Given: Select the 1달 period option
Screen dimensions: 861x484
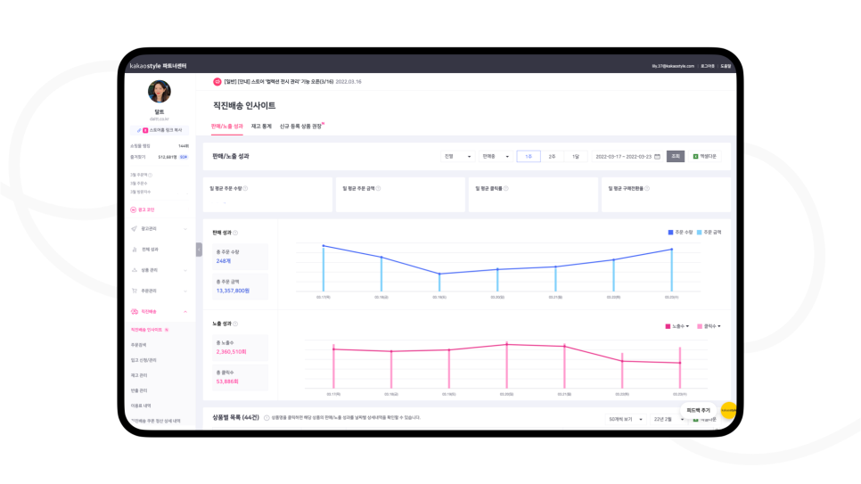Looking at the screenshot, I should point(576,157).
